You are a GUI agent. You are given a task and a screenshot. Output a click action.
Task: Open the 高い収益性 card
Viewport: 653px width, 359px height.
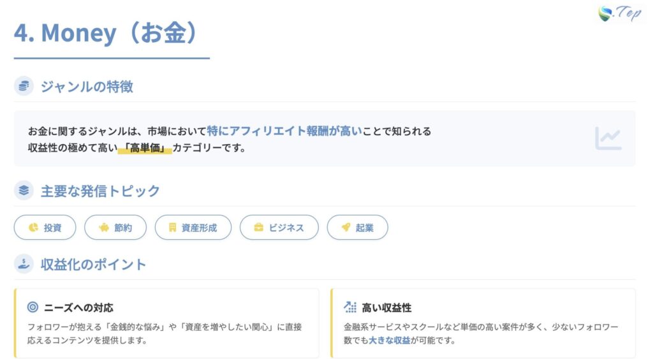coord(483,323)
